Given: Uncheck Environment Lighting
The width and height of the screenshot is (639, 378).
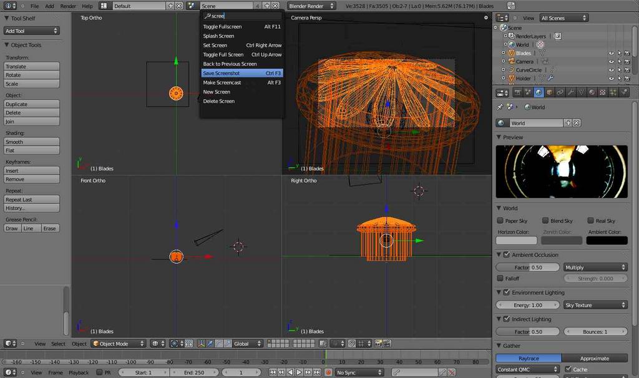Looking at the screenshot, I should point(507,292).
